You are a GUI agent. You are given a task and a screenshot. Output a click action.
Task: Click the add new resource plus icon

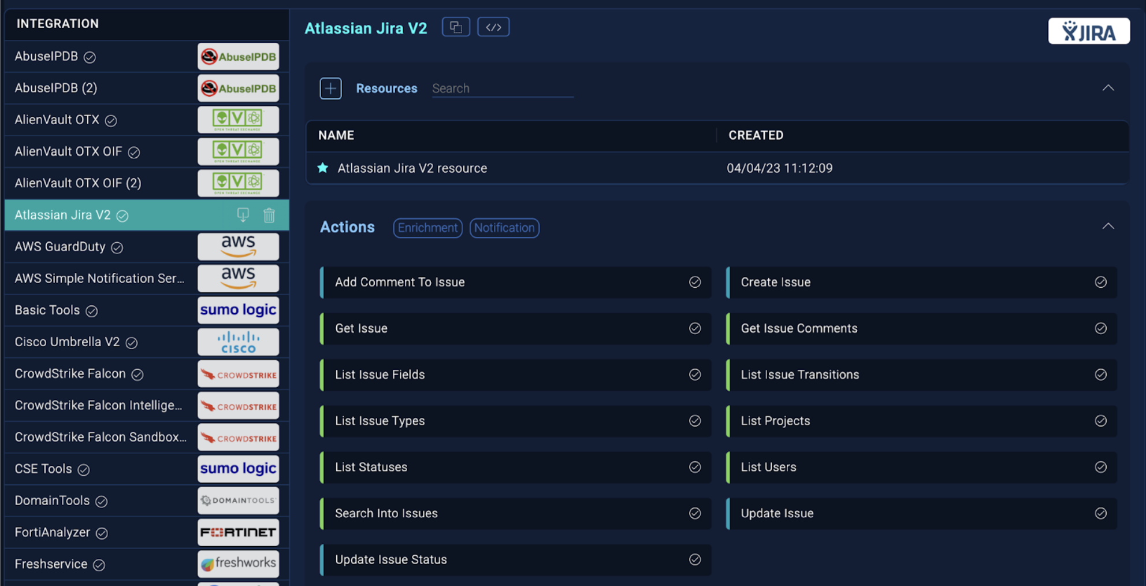tap(330, 88)
